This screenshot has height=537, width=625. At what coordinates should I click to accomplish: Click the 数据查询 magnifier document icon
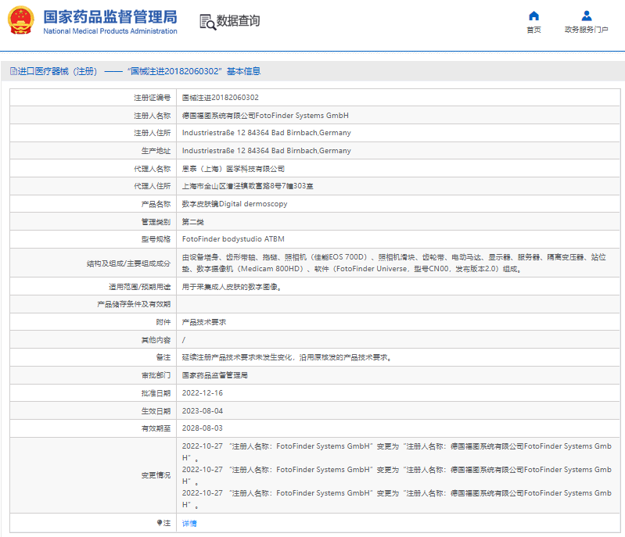207,22
